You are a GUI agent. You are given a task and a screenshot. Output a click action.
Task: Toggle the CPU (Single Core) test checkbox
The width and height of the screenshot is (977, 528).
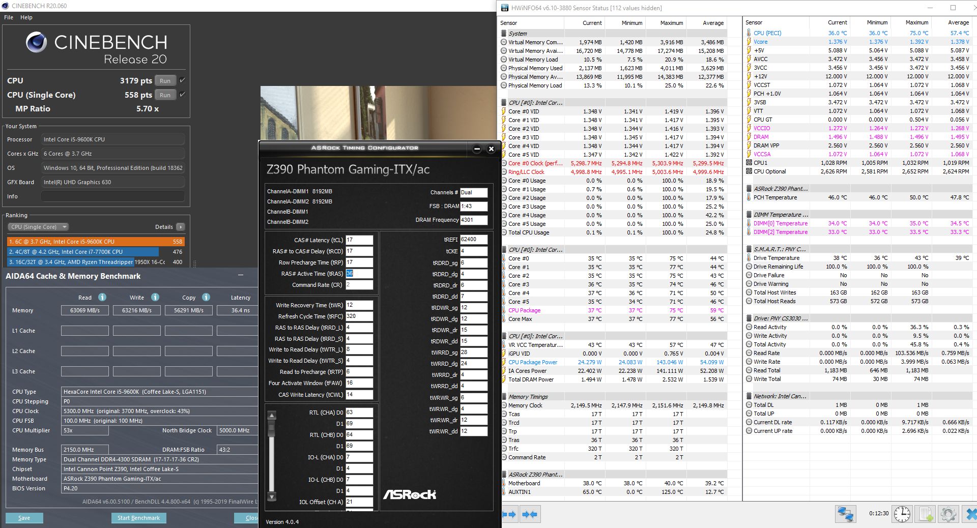[182, 95]
